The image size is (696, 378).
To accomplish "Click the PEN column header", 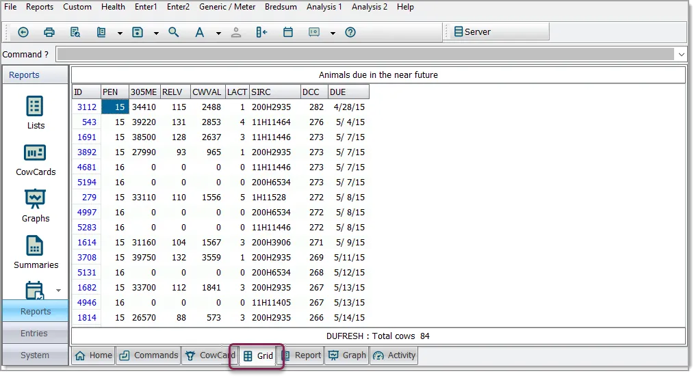I will [x=115, y=92].
